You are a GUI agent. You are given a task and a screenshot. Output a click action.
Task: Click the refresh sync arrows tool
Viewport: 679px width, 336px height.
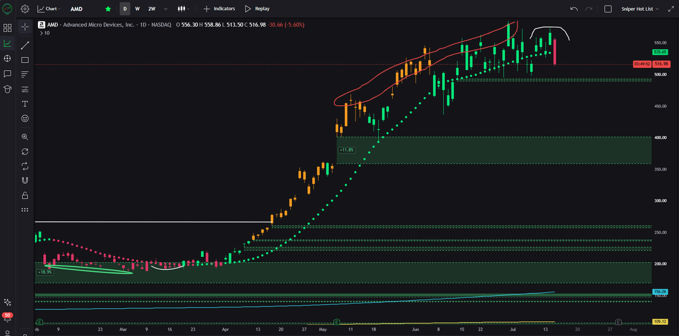(25, 152)
